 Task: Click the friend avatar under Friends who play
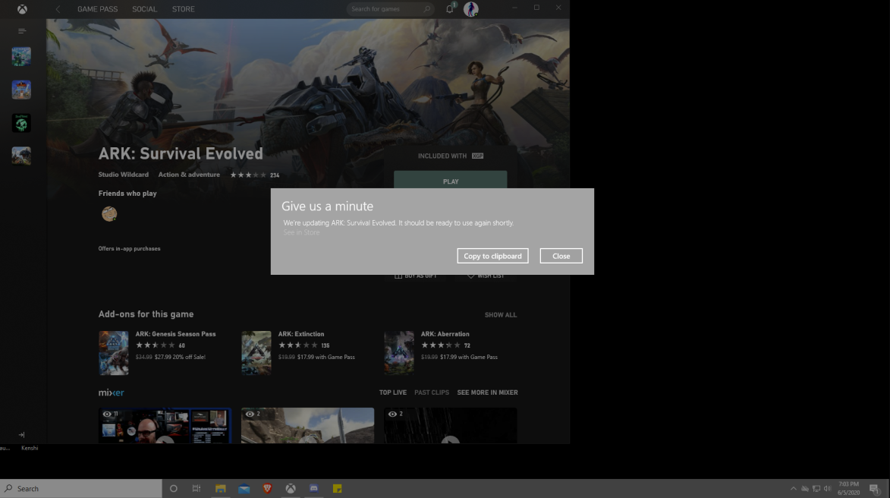point(109,214)
